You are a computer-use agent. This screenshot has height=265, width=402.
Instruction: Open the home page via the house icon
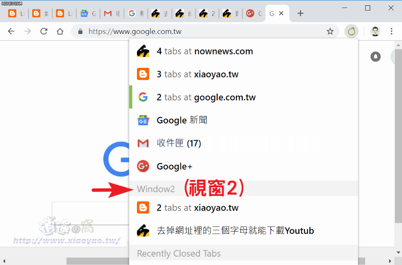(x=60, y=31)
